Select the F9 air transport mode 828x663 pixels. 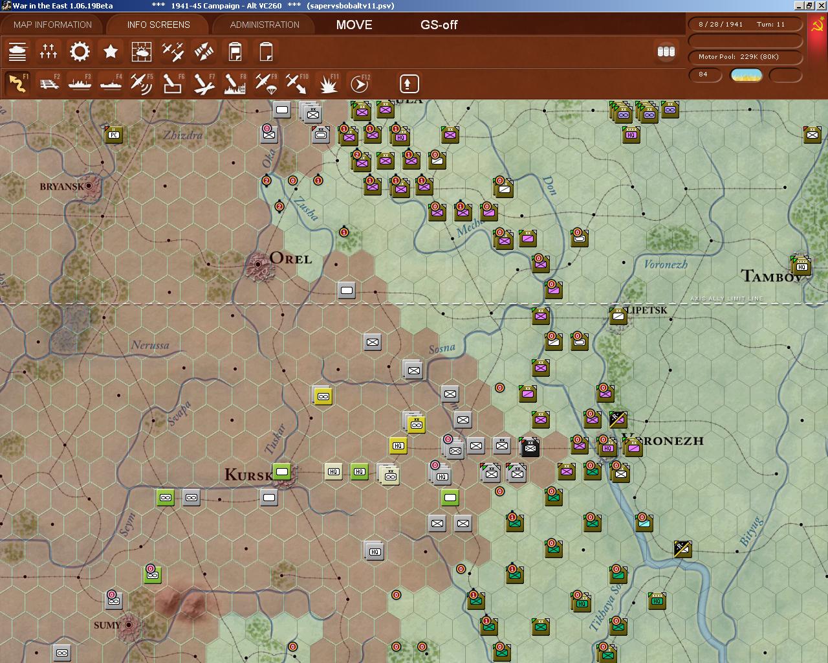266,84
